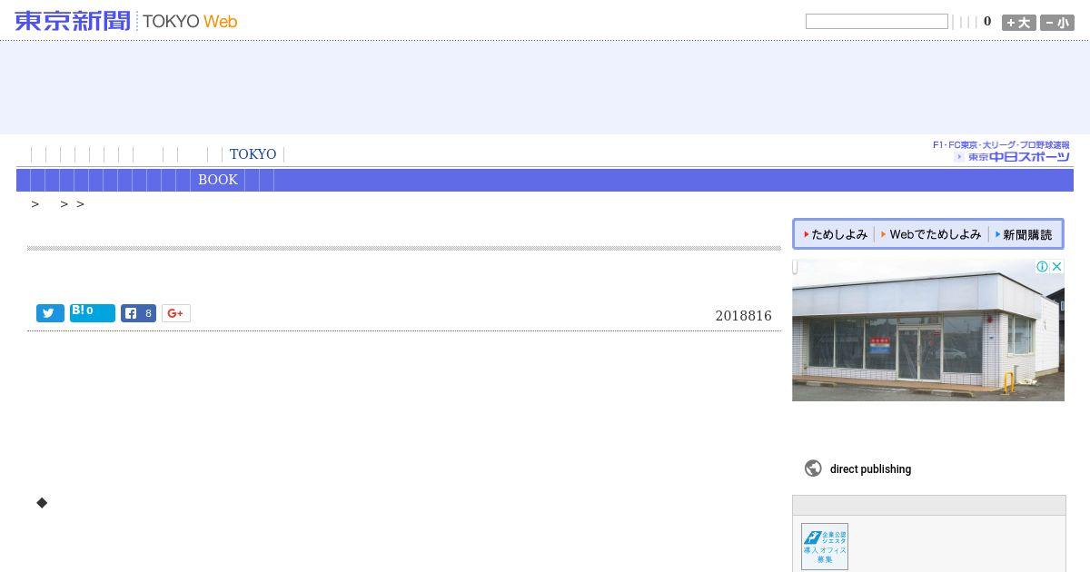Open the 導入オフィス募集 sidebar banner

825,547
